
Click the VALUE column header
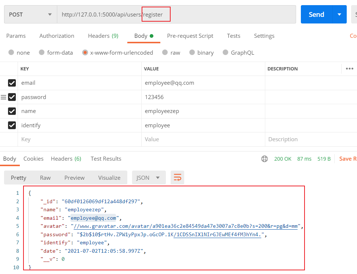(x=151, y=69)
